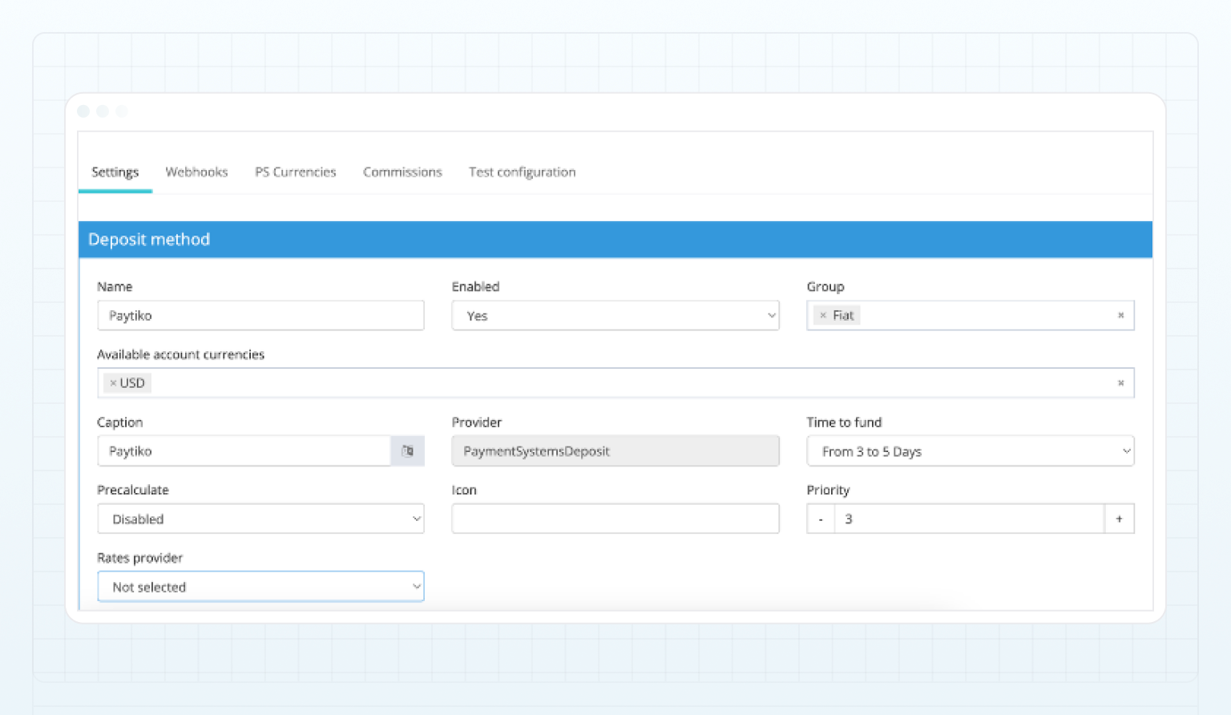Select the Settings tab
The width and height of the screenshot is (1231, 715).
(x=115, y=172)
